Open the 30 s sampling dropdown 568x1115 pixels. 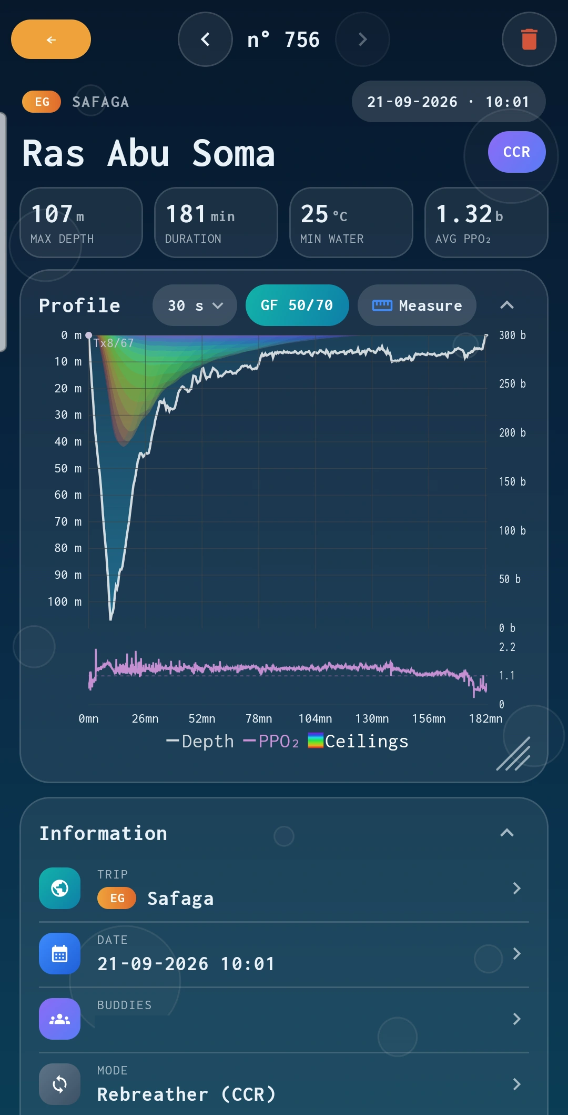195,305
